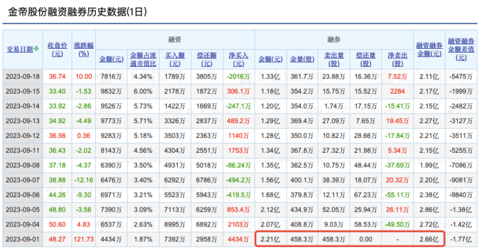This screenshot has height=251, width=481.
Task: Click total balance 2.86亿
Action: pos(429,210)
